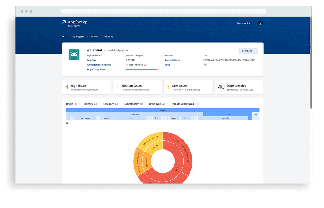Toggle Include Suppressed switch
The height and width of the screenshot is (208, 324).
tap(197, 104)
